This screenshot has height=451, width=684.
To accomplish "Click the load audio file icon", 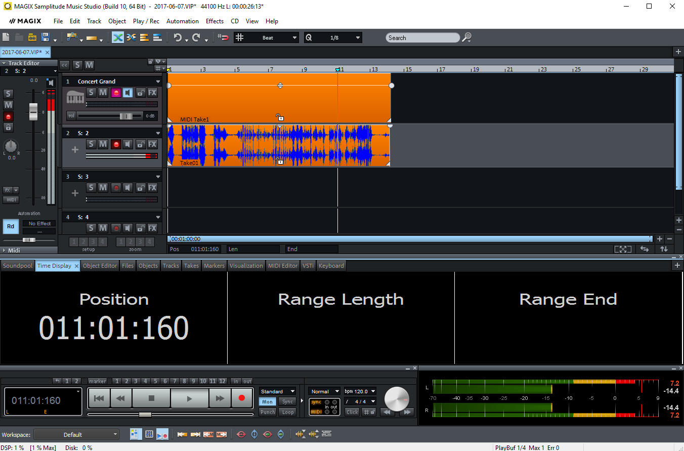I will click(x=32, y=37).
